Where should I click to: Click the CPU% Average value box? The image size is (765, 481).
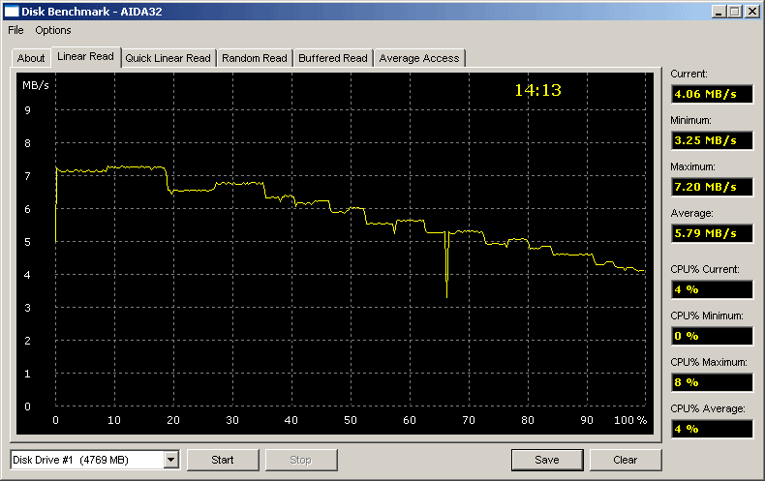click(712, 429)
